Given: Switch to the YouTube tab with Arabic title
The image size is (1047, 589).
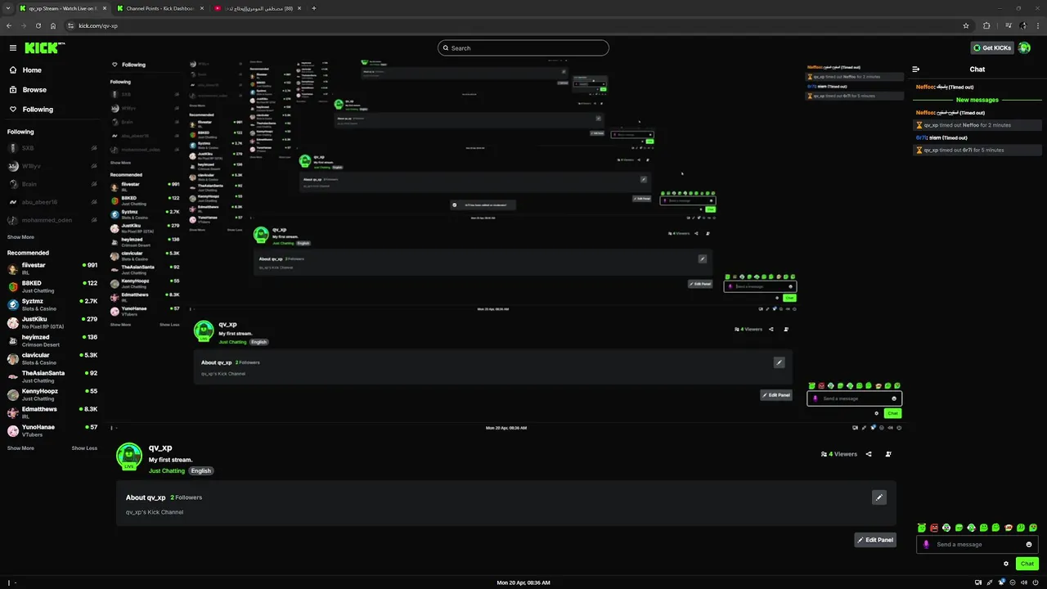Looking at the screenshot, I should coord(257,8).
